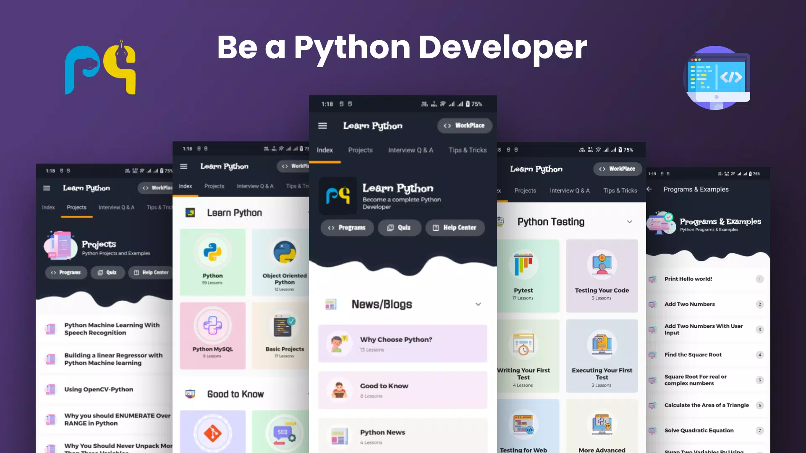Screen dimensions: 806x453
Task: Select Projects tab on leftmost phone screen
Action: (x=76, y=207)
